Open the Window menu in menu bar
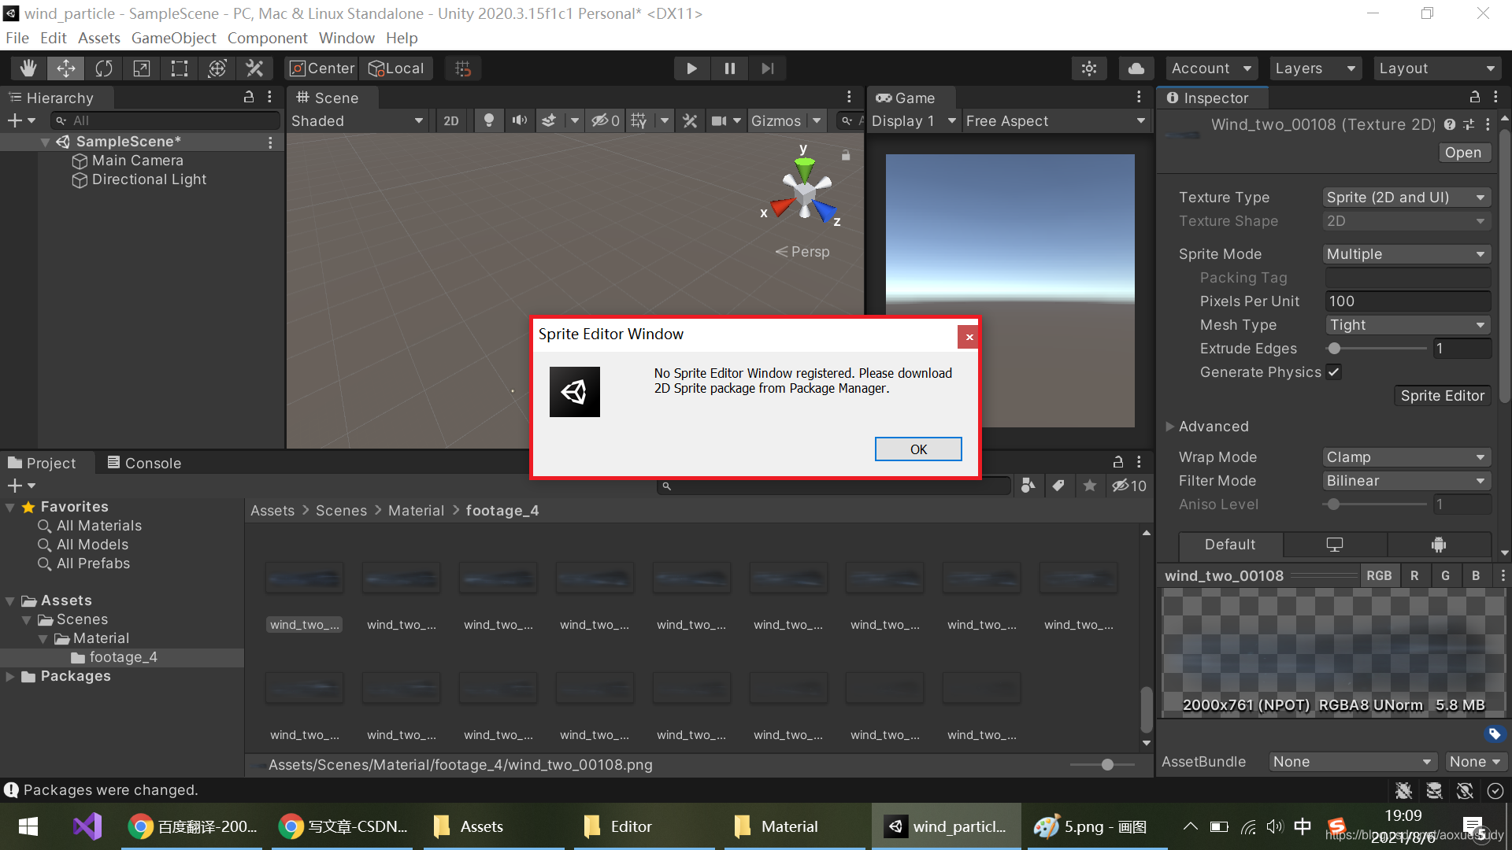Image resolution: width=1512 pixels, height=850 pixels. [x=346, y=39]
